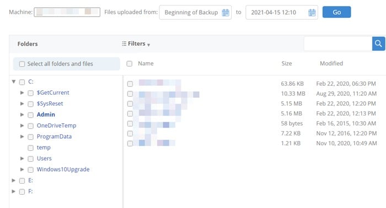The height and width of the screenshot is (208, 386).
Task: Click the end date field 2021-04-15 12:10
Action: pyautogui.click(x=282, y=12)
